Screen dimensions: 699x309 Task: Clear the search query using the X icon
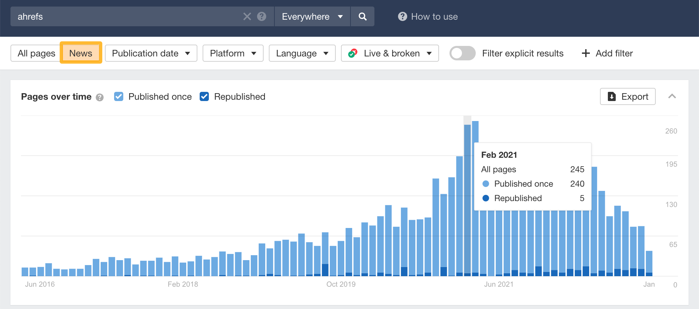(x=247, y=16)
